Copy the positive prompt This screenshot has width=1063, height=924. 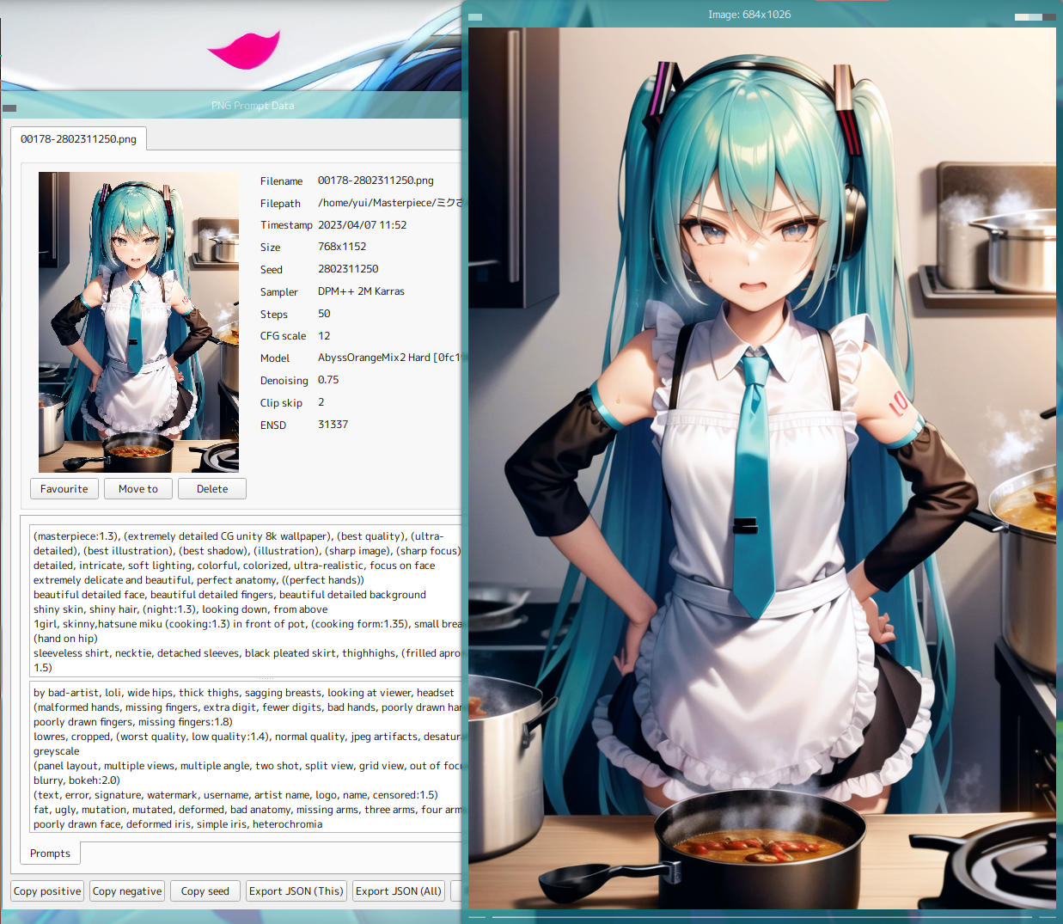pos(47,891)
